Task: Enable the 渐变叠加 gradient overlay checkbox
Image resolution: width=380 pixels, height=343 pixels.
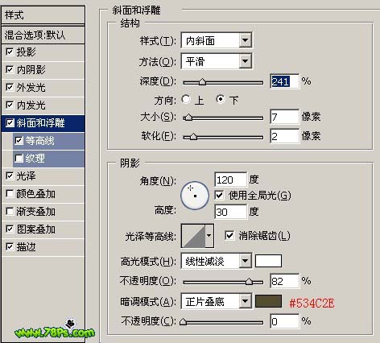Action: [x=10, y=212]
